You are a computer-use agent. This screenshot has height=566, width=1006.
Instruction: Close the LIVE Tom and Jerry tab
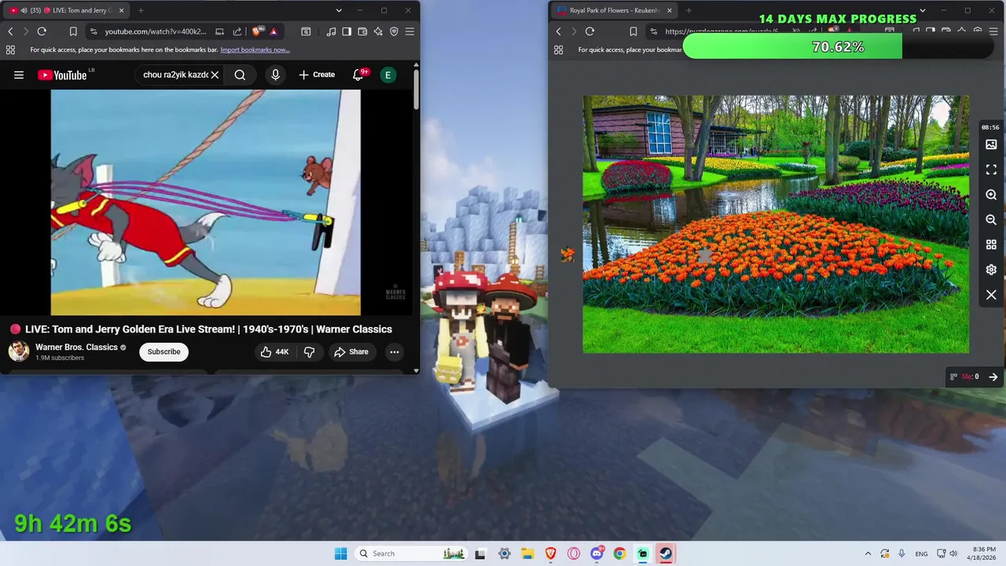click(121, 10)
